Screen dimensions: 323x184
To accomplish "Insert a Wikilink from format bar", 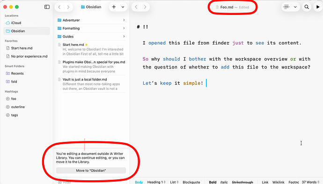I will click(279, 182).
